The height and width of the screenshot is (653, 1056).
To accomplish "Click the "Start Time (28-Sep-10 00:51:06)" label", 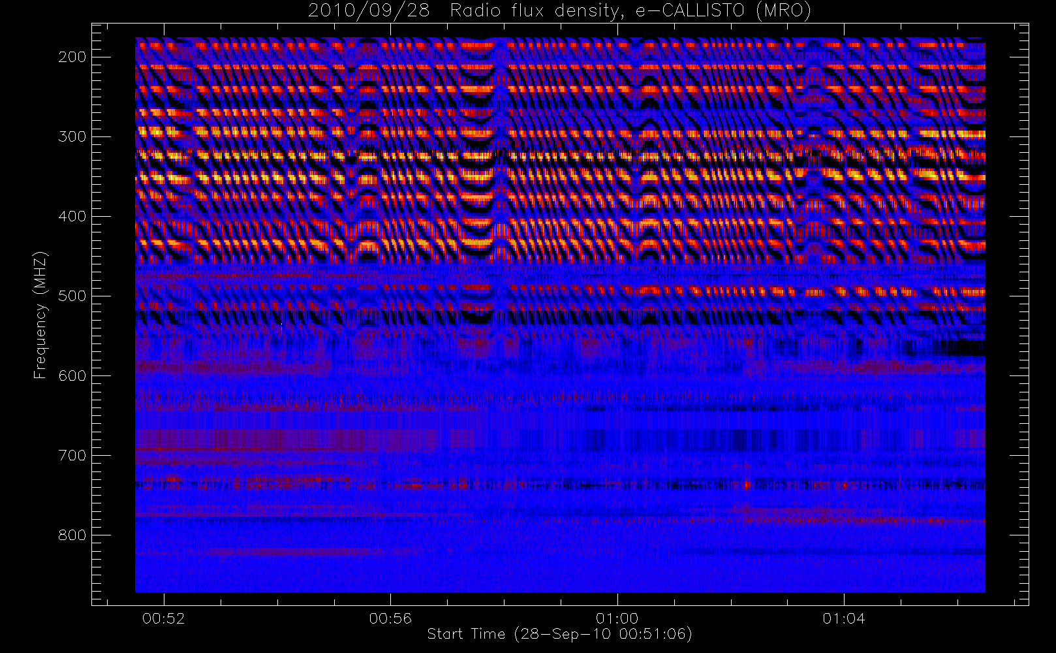I will click(559, 634).
